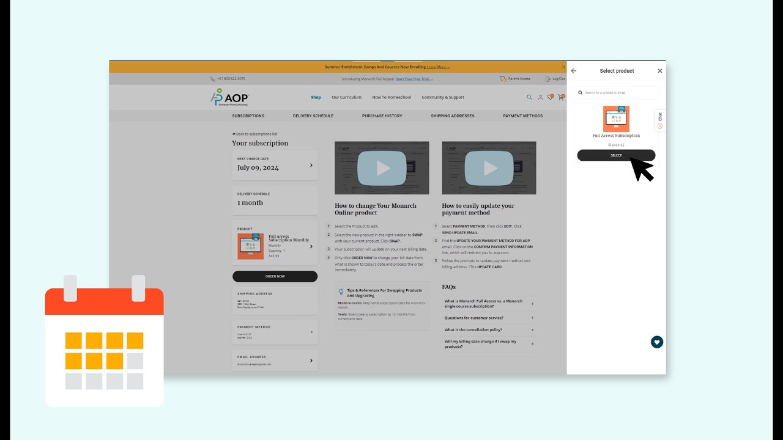This screenshot has height=440, width=783.
Task: Click the SELECT button for Full Access Subscription
Action: [616, 155]
